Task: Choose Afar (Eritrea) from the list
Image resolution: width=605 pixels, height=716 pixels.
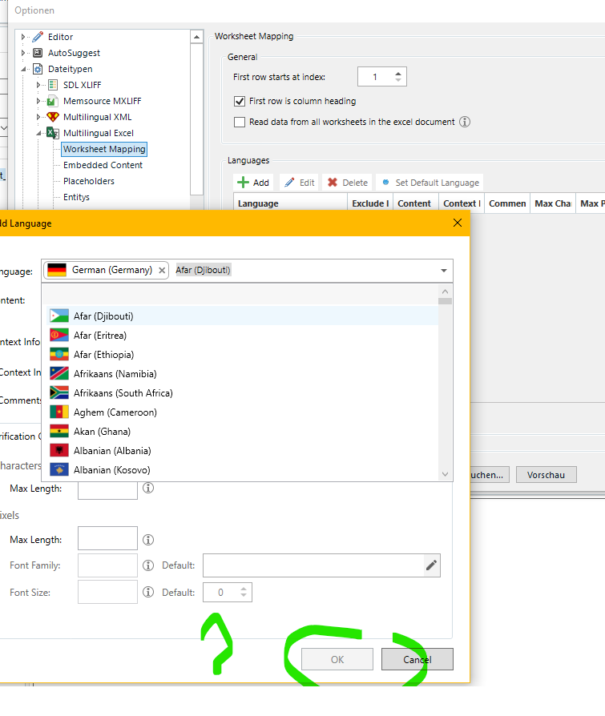Action: [x=242, y=335]
